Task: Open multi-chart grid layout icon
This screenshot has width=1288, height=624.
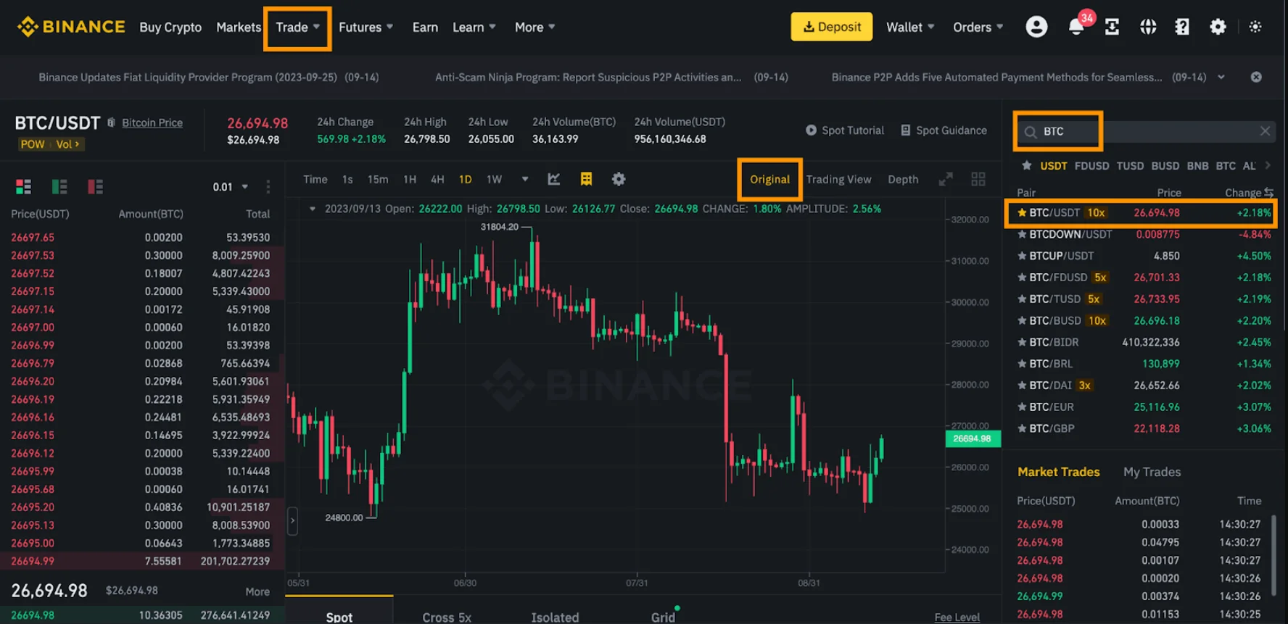Action: coord(978,179)
